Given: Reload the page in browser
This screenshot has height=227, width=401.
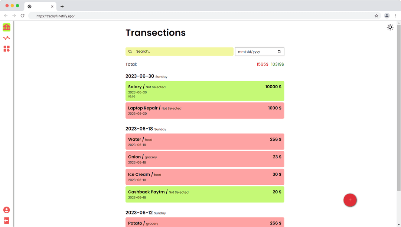Looking at the screenshot, I should [x=23, y=16].
